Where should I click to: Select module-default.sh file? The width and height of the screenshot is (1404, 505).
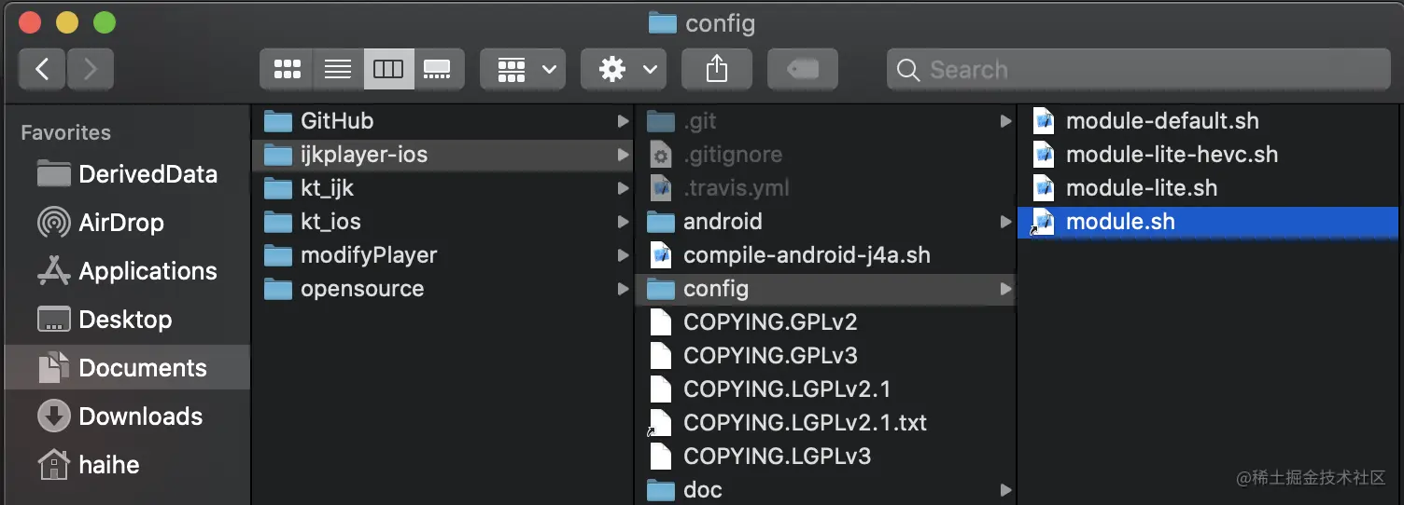pos(1208,121)
